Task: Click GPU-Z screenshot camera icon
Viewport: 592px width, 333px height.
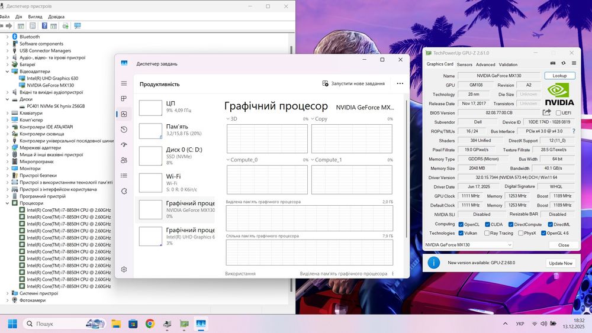Action: click(x=553, y=63)
